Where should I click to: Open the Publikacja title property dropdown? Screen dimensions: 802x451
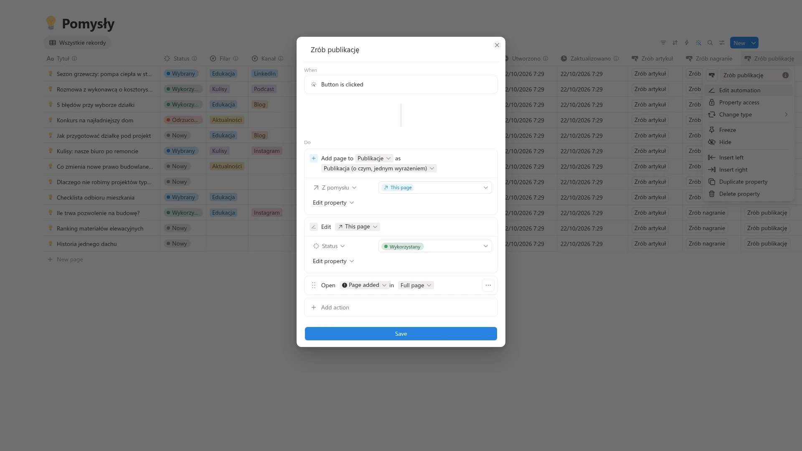coord(379,168)
